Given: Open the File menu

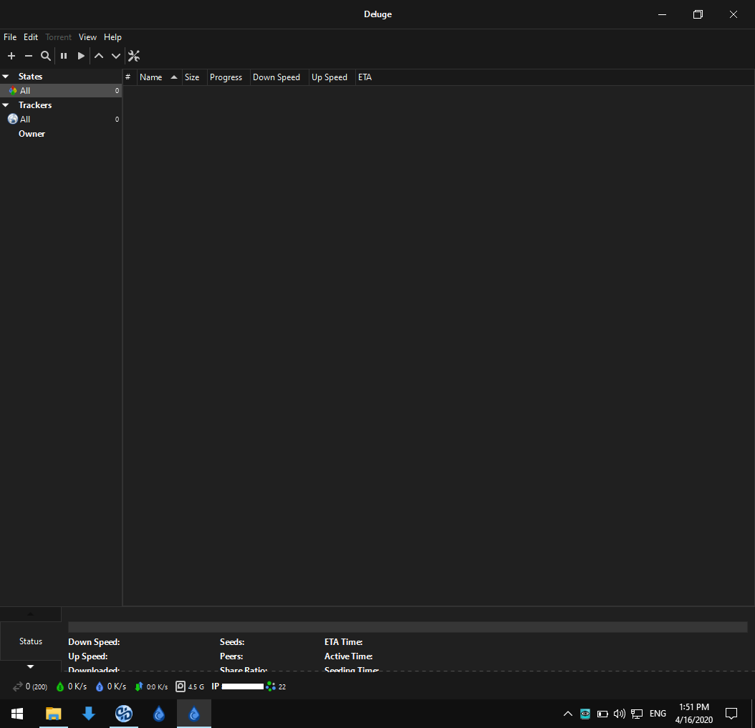Looking at the screenshot, I should point(10,37).
